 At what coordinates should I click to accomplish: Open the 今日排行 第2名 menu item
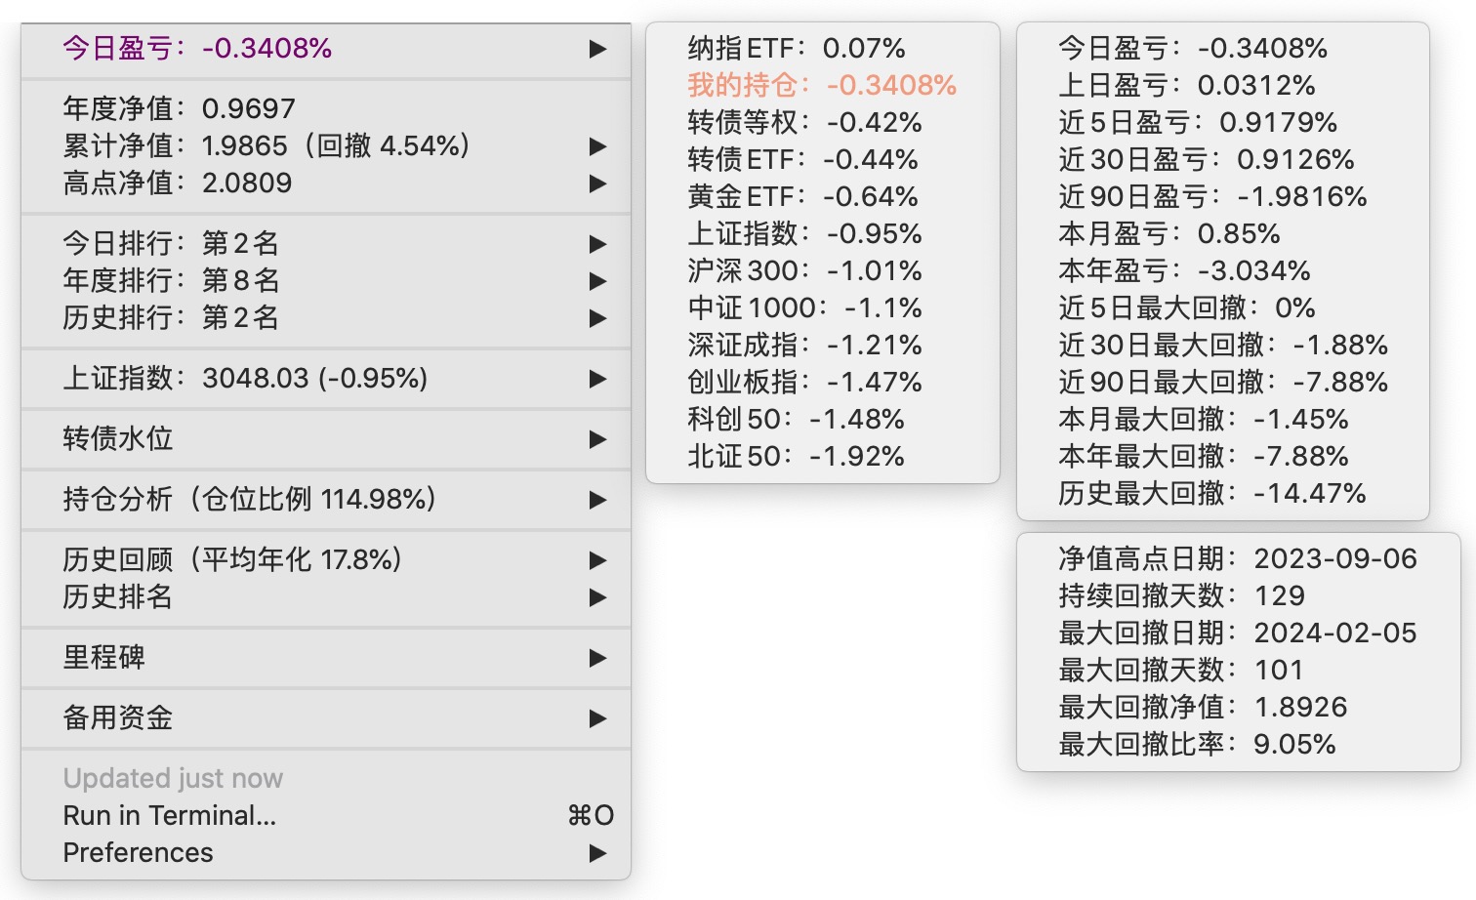click(x=171, y=243)
